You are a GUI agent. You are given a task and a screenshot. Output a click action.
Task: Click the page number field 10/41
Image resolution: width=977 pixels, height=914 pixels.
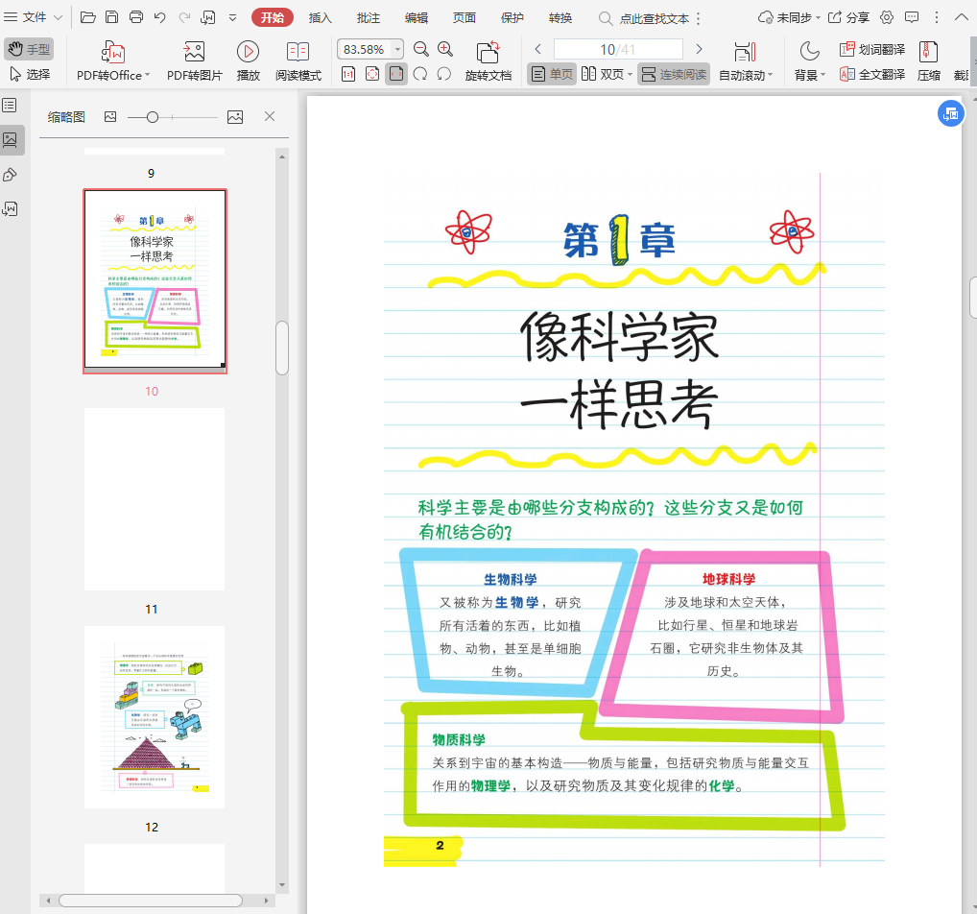[618, 49]
